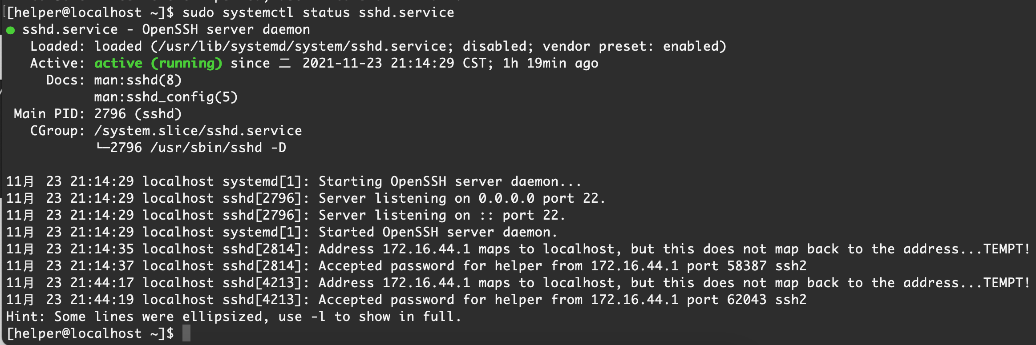This screenshot has width=1036, height=345.
Task: Click the green status dot beside sshd.service
Action: (11, 30)
